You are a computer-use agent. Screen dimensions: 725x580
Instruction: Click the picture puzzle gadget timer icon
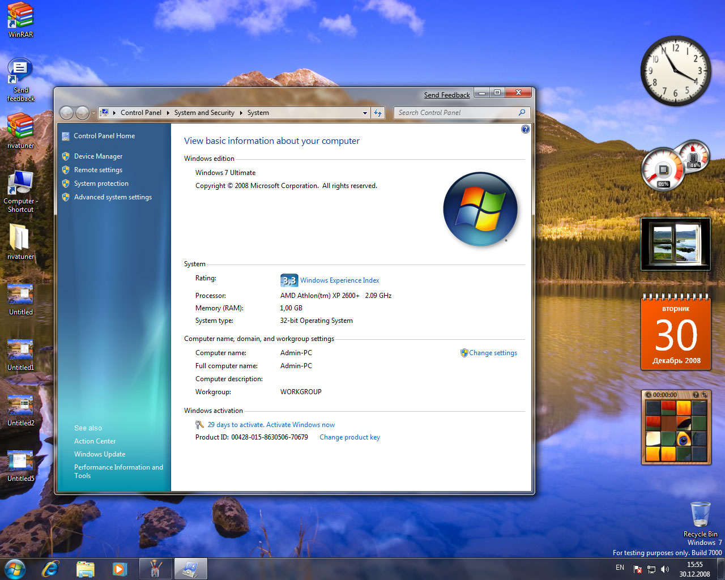point(649,395)
